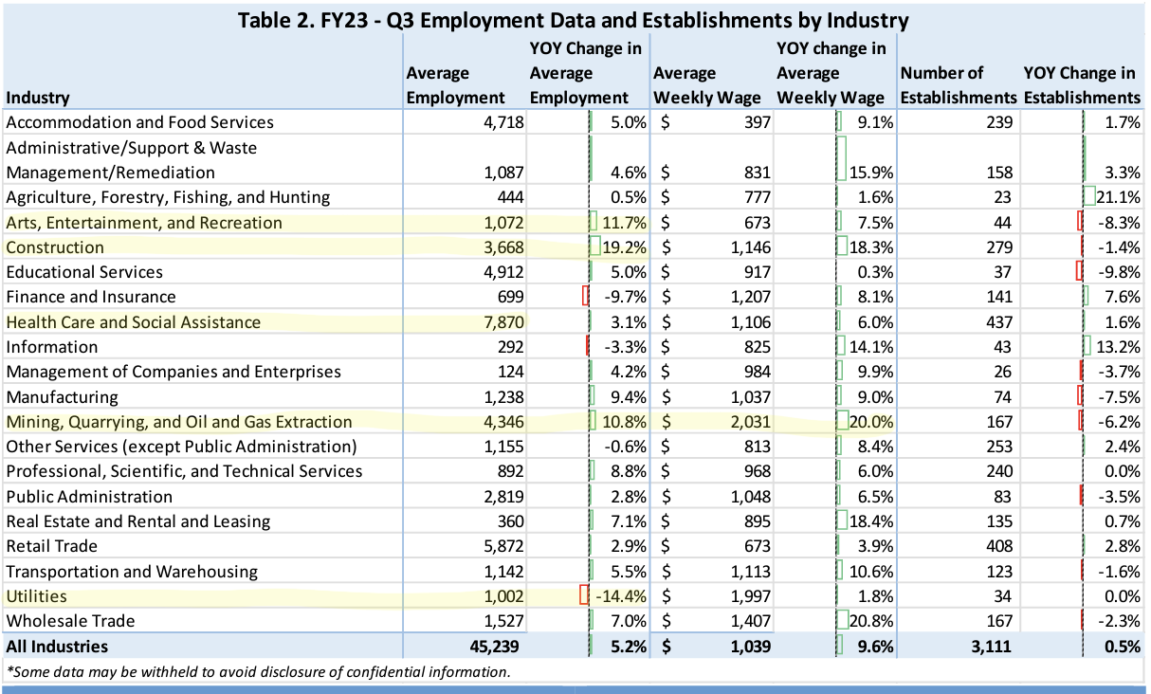Select 'Transportation and Warehousing' row label
The width and height of the screenshot is (1151, 694).
[132, 572]
